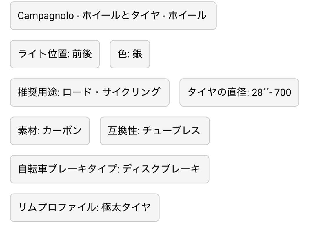Viewport: 313px width, 228px height.
Task: Choose the 互換性: チューブレス chip
Action: pos(154,131)
